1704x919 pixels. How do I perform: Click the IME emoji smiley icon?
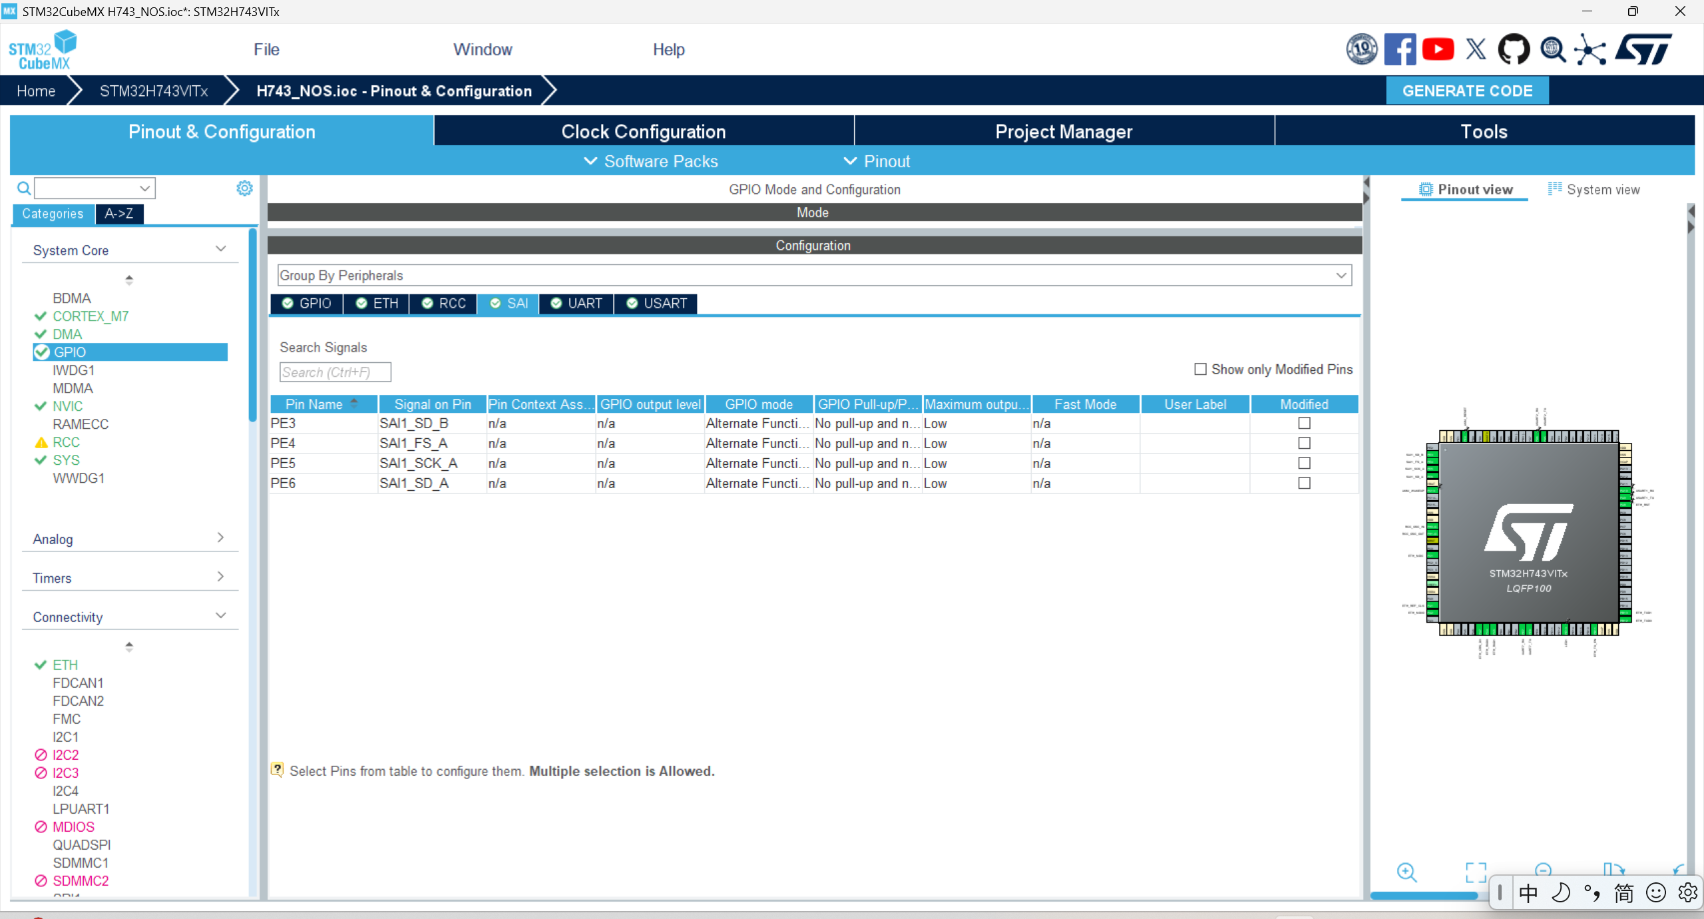coord(1655,893)
